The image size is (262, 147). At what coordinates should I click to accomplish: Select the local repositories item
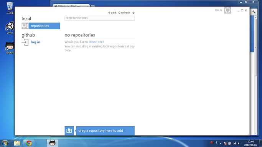click(x=41, y=26)
